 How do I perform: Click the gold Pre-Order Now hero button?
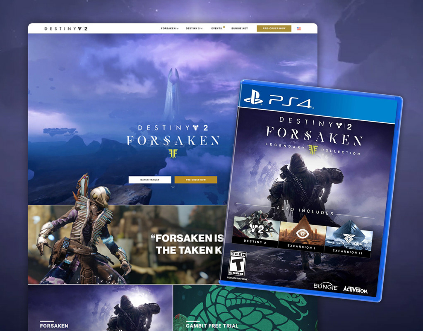pyautogui.click(x=196, y=180)
